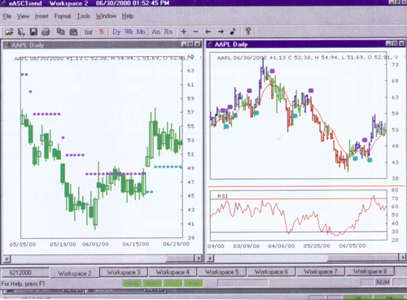Image resolution: width=407 pixels, height=300 pixels.
Task: Click right scroll arrow of left chart
Action: [x=199, y=259]
